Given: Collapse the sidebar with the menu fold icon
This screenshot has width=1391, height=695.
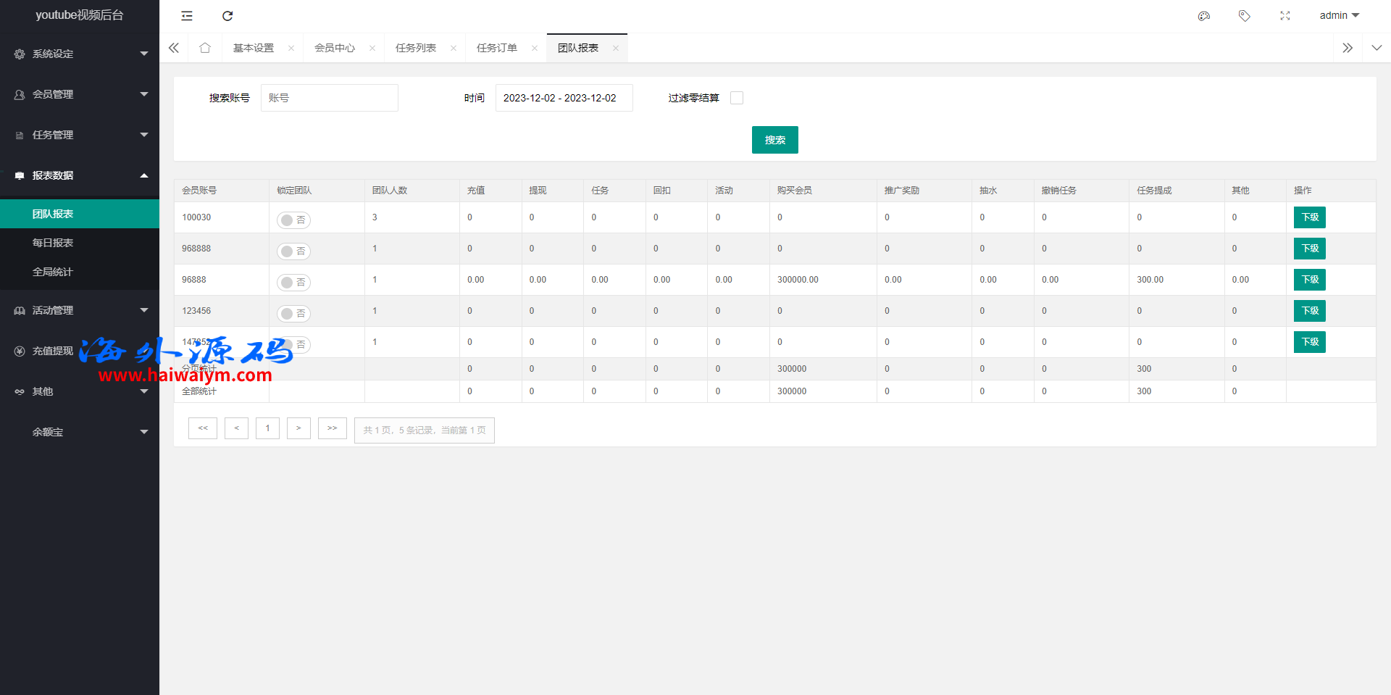Looking at the screenshot, I should 187,16.
